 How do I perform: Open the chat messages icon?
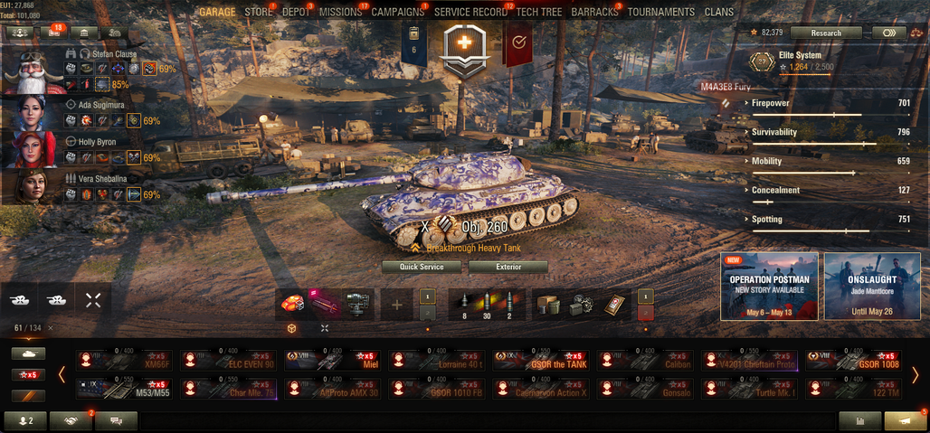tap(116, 421)
